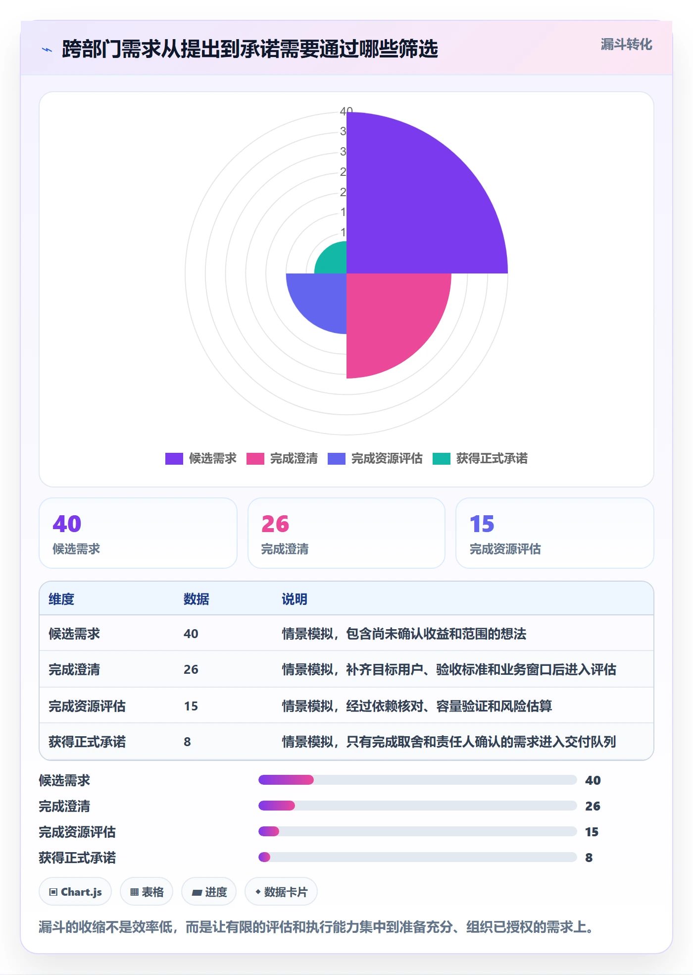Viewport: 693px width, 975px height.
Task: Click the description 情景模拟，包含尚未确认收益和范围的想法
Action: 404,634
